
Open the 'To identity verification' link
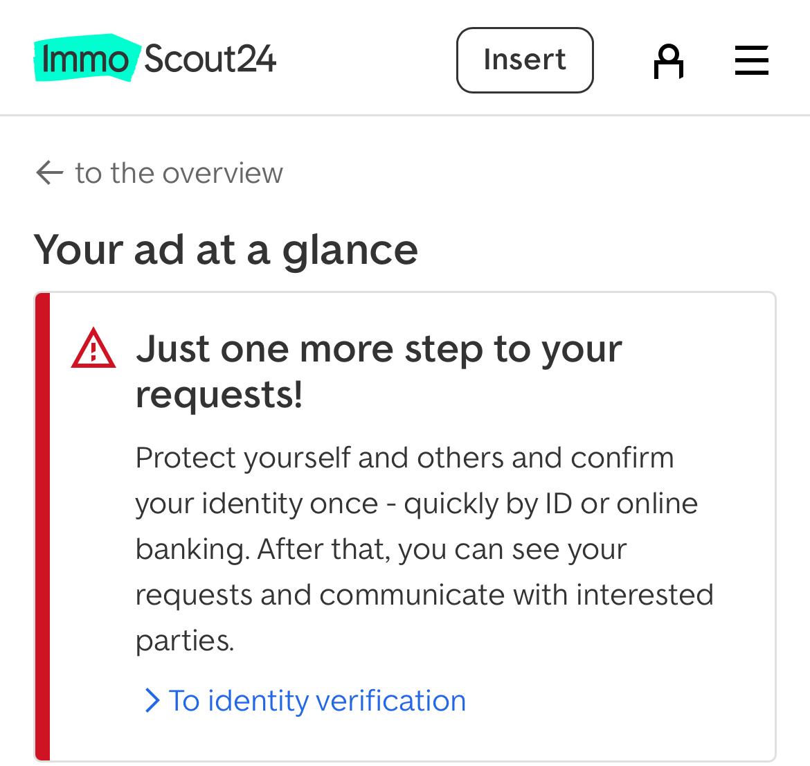coord(317,700)
